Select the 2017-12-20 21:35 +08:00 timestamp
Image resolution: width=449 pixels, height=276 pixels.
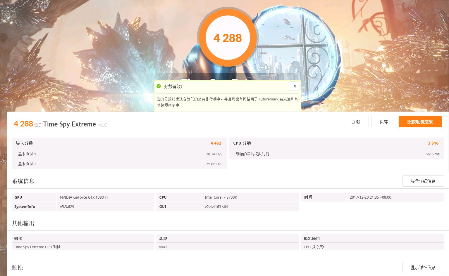370,197
